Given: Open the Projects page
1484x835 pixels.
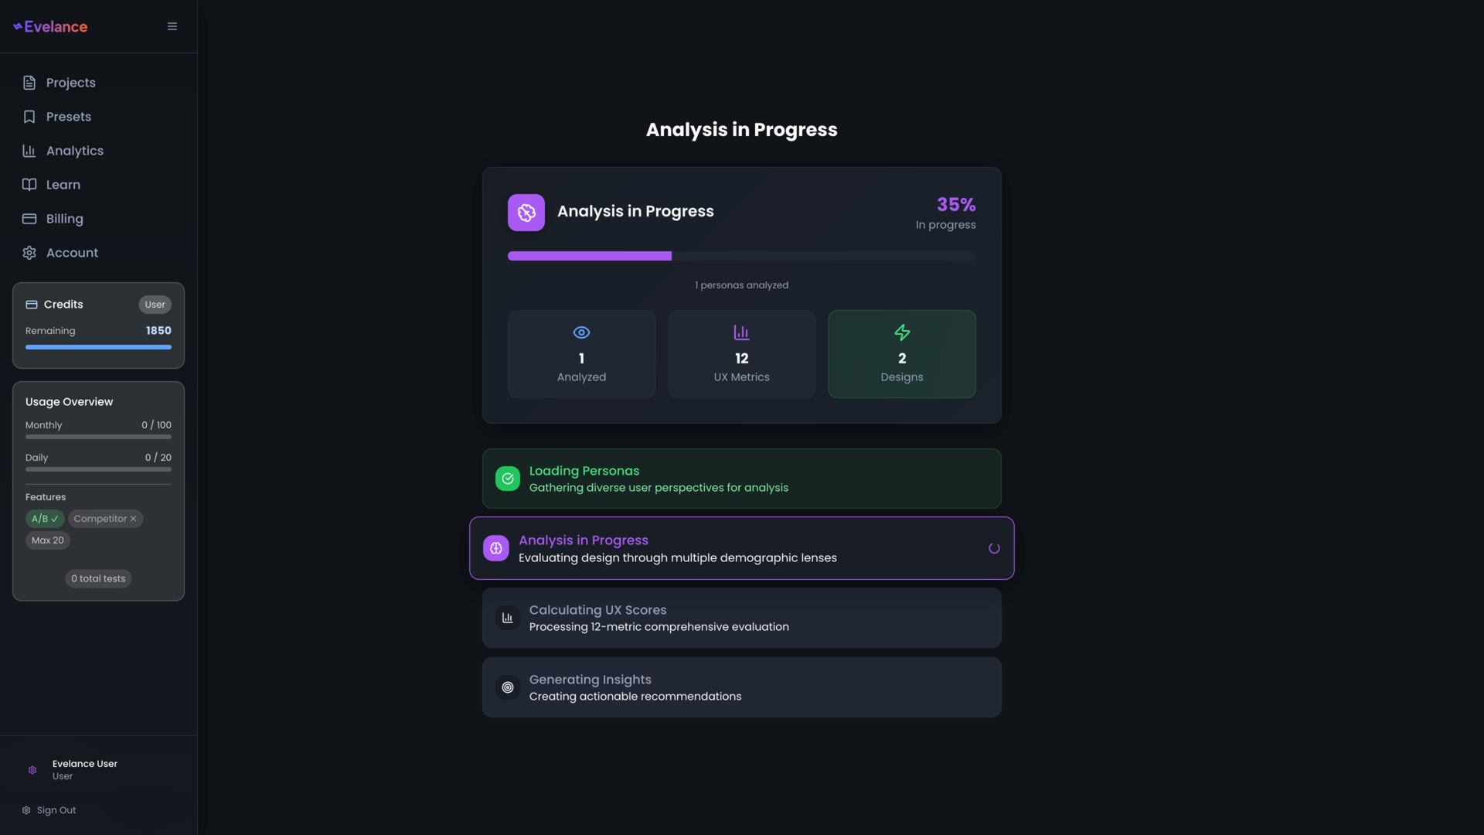Looking at the screenshot, I should pos(70,83).
